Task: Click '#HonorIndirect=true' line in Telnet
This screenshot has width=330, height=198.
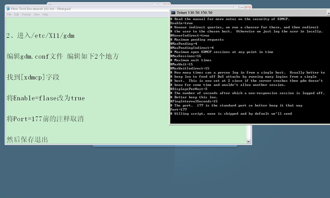Action: click(190, 35)
